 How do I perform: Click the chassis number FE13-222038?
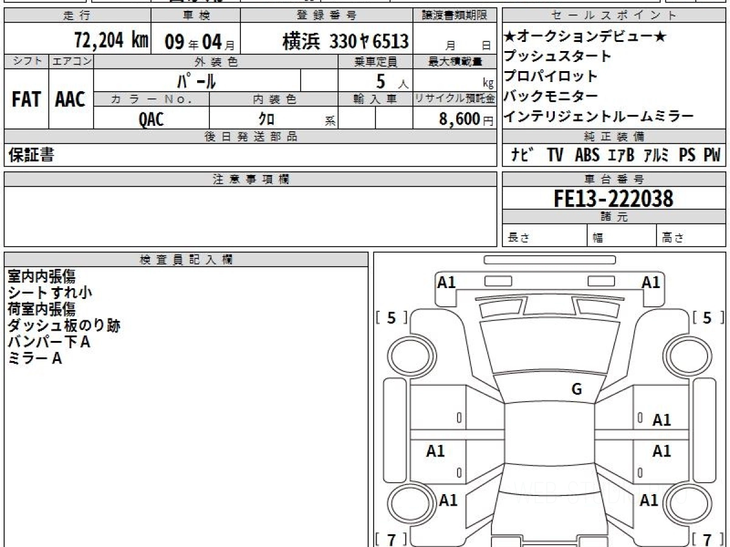point(613,198)
